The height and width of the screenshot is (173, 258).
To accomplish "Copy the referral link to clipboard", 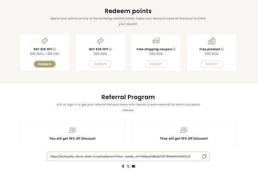I will pos(204,157).
